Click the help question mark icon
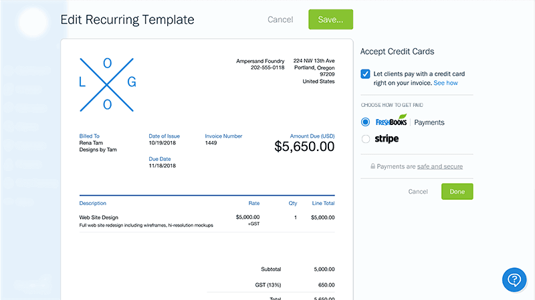The image size is (535, 300). tap(514, 279)
